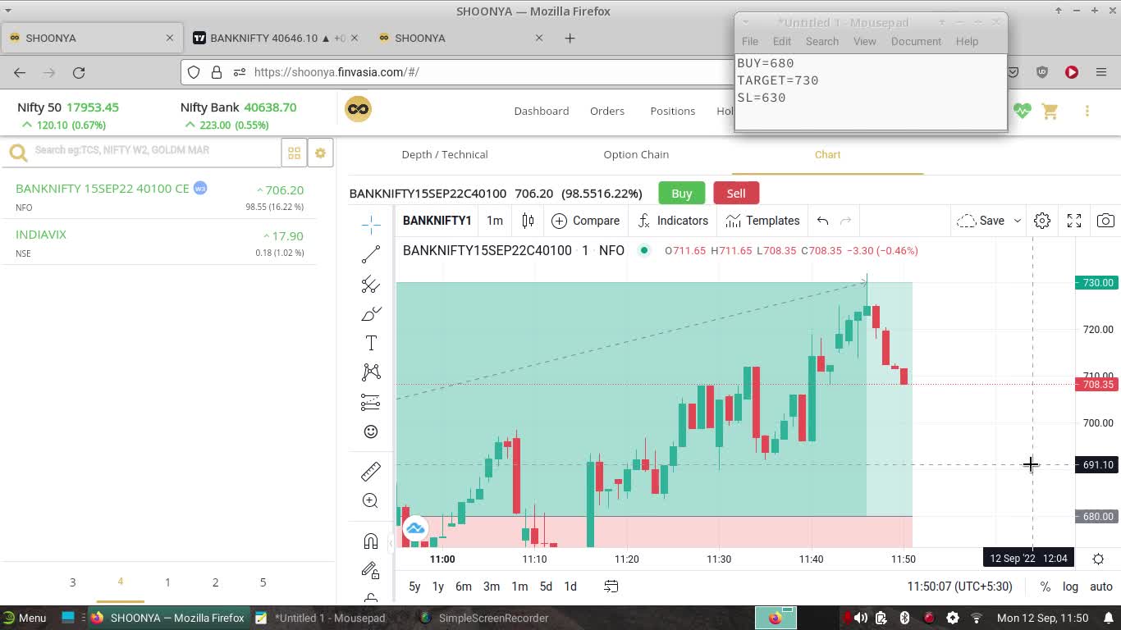
Task: Select the crosshair cursor tool
Action: (371, 224)
